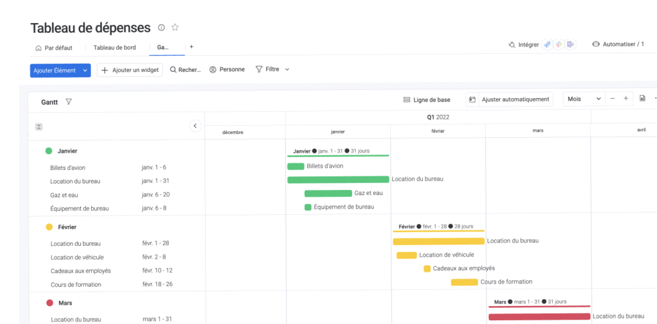Click the green Billets d'avion Gantt bar

(x=295, y=166)
